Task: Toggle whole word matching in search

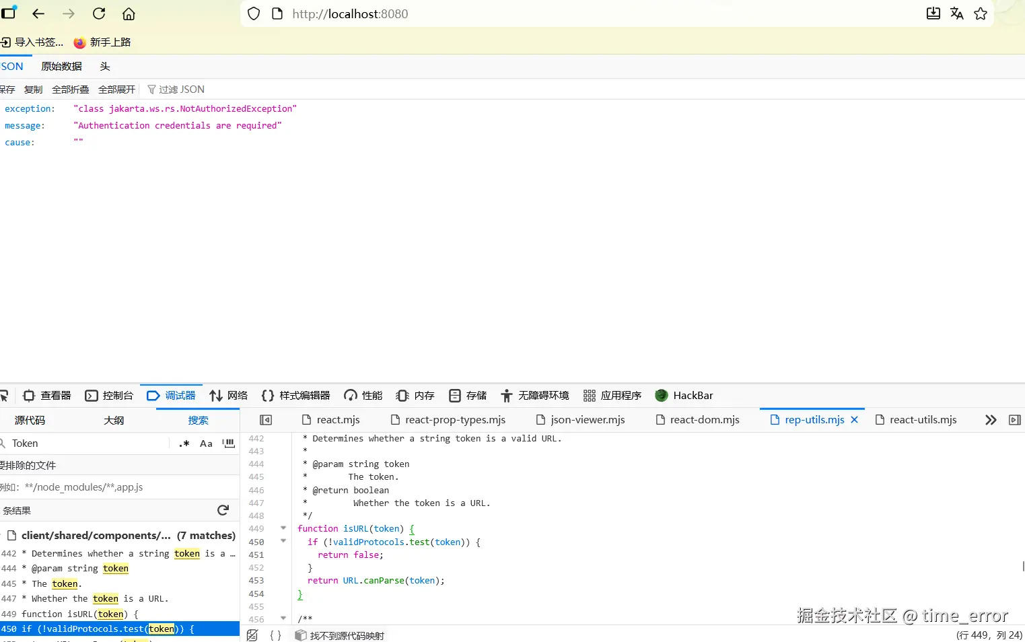Action: click(228, 443)
